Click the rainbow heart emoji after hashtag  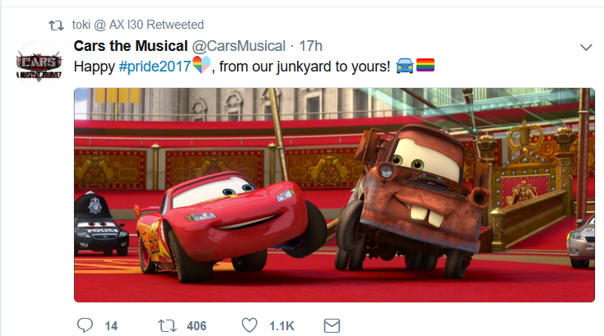[x=202, y=64]
